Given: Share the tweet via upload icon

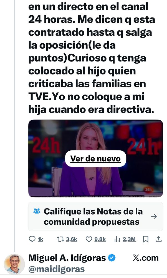Looking at the screenshot, I should [158, 239].
